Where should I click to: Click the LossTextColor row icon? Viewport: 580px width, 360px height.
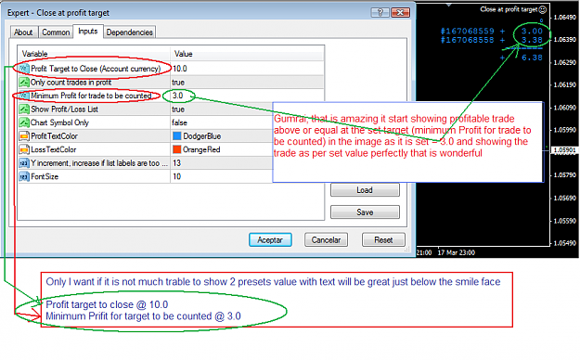point(24,149)
